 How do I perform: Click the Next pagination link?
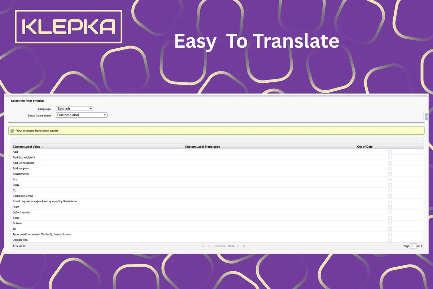point(231,246)
